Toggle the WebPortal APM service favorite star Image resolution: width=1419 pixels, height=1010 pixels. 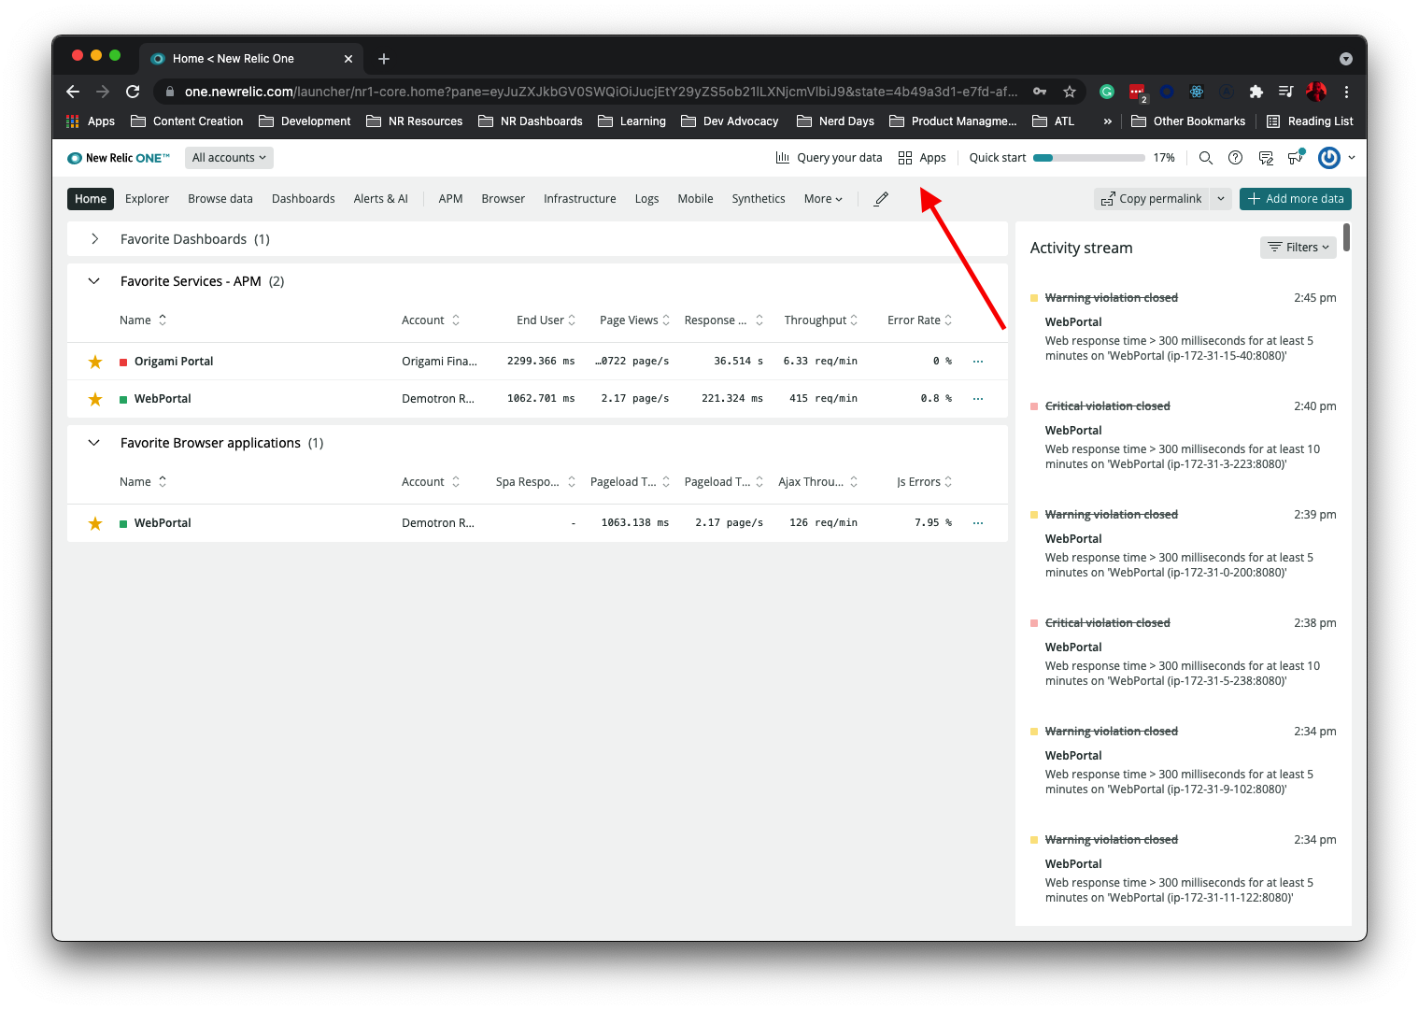click(x=95, y=399)
